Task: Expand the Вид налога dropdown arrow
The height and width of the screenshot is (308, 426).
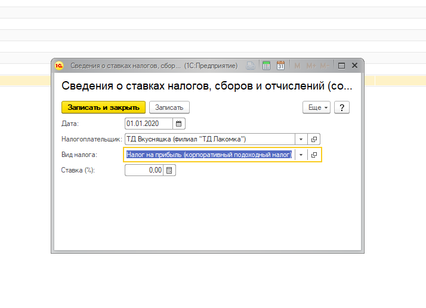Action: [301, 155]
